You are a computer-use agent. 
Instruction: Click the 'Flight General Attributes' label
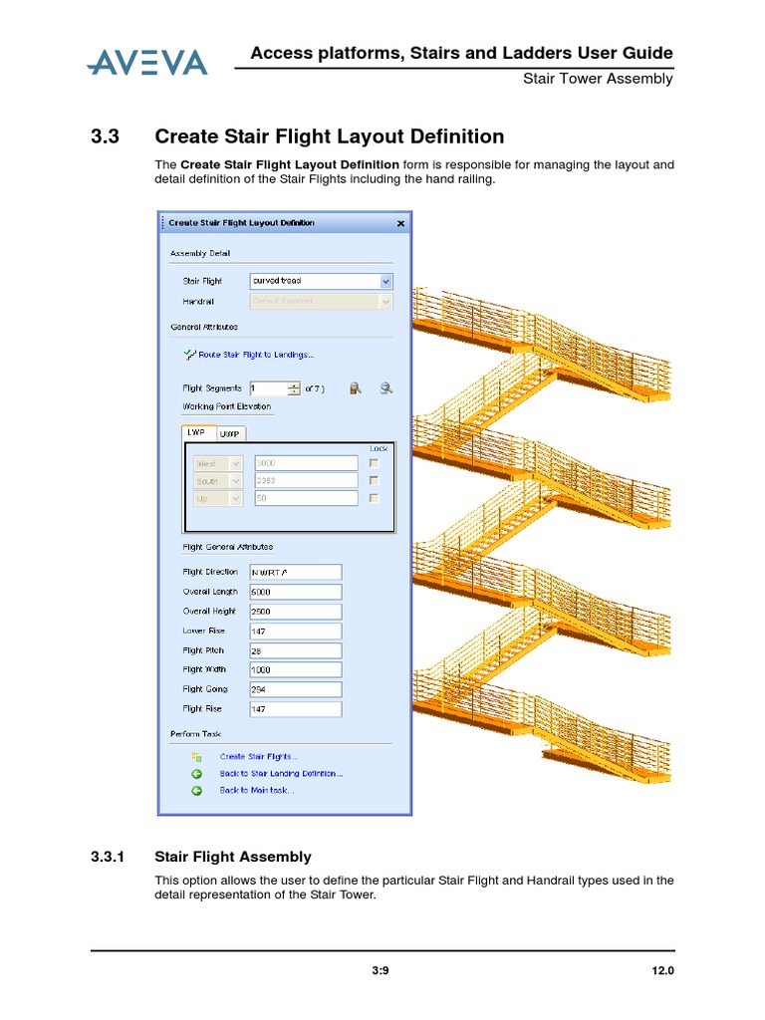[x=228, y=547]
